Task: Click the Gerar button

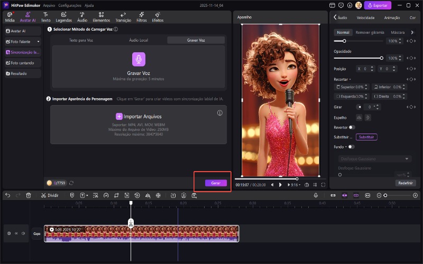Action: tap(216, 183)
